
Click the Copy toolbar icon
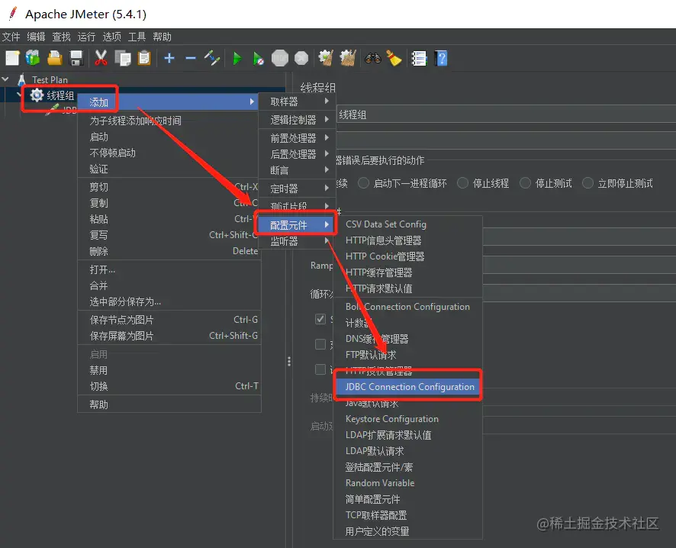click(x=123, y=58)
